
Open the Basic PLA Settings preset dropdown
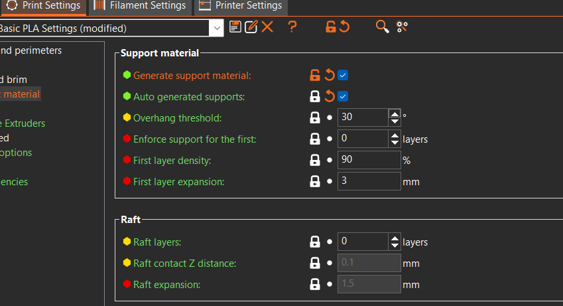(216, 28)
